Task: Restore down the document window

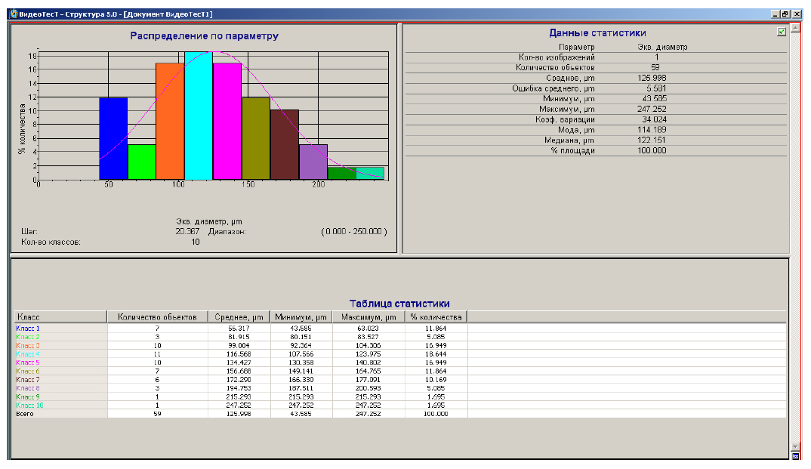Action: coord(785,14)
